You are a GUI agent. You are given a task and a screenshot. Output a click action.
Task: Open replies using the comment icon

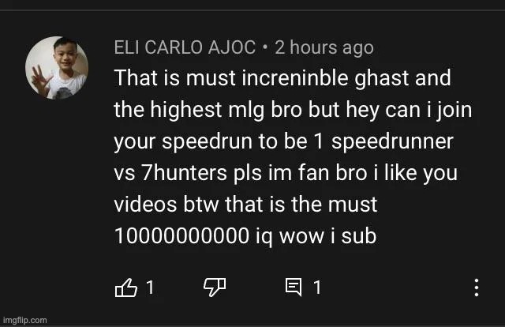(294, 287)
